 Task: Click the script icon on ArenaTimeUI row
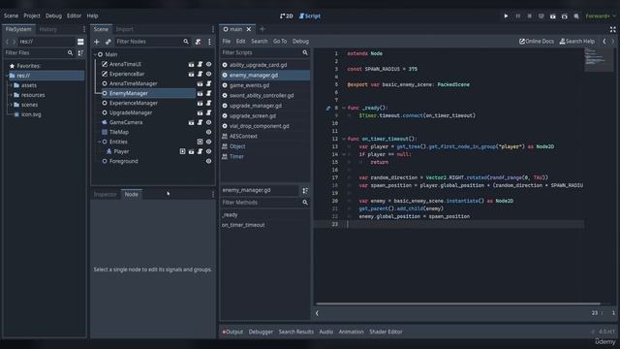[x=201, y=64]
